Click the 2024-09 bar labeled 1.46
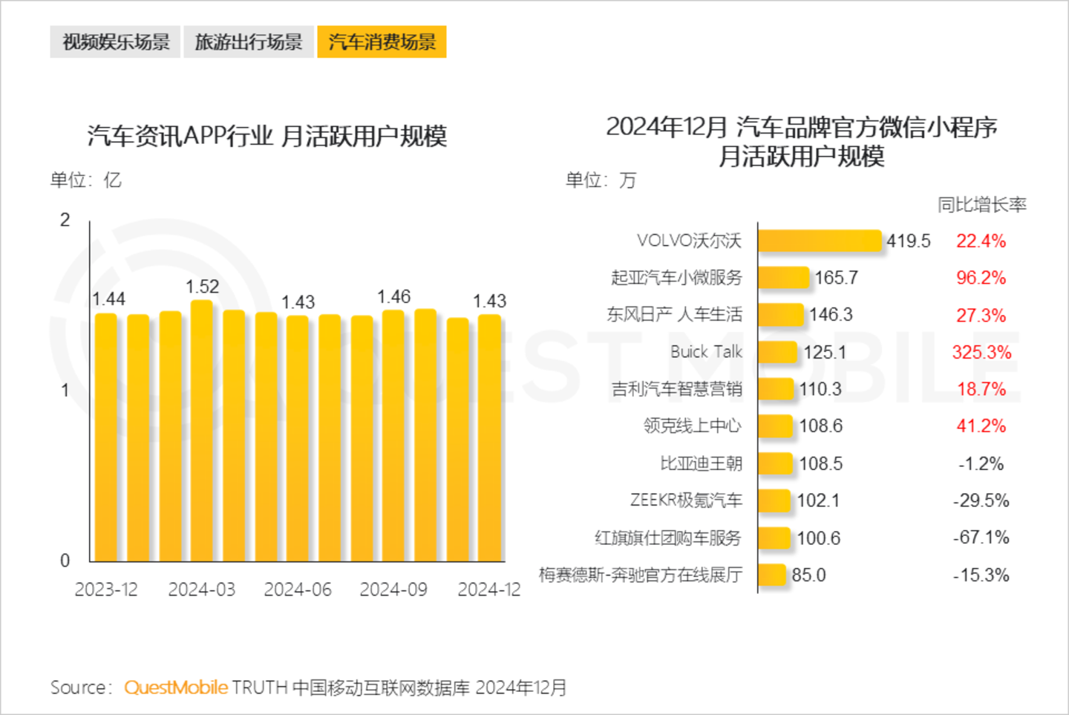 pos(393,436)
